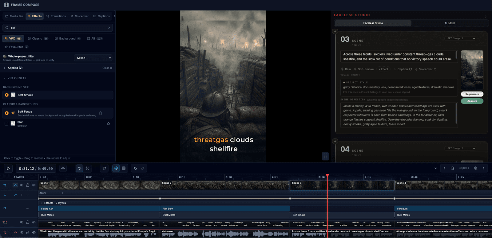Add an effect with + Effect chip
The height and width of the screenshot is (238, 492).
[x=383, y=69]
